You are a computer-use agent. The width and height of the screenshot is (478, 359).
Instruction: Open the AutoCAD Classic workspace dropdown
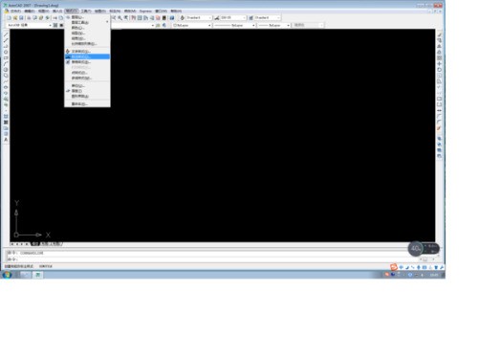click(x=29, y=25)
